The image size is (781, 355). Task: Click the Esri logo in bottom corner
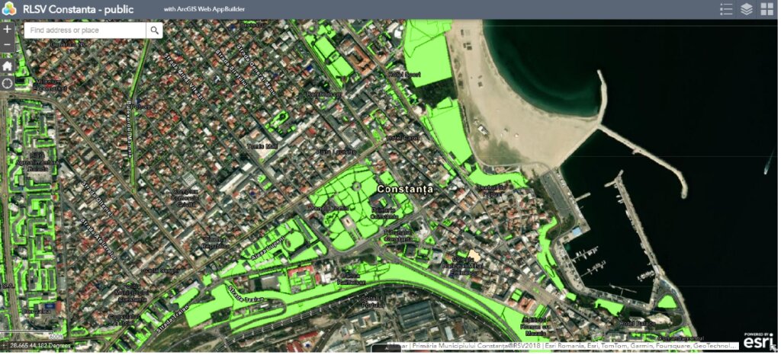tap(757, 341)
